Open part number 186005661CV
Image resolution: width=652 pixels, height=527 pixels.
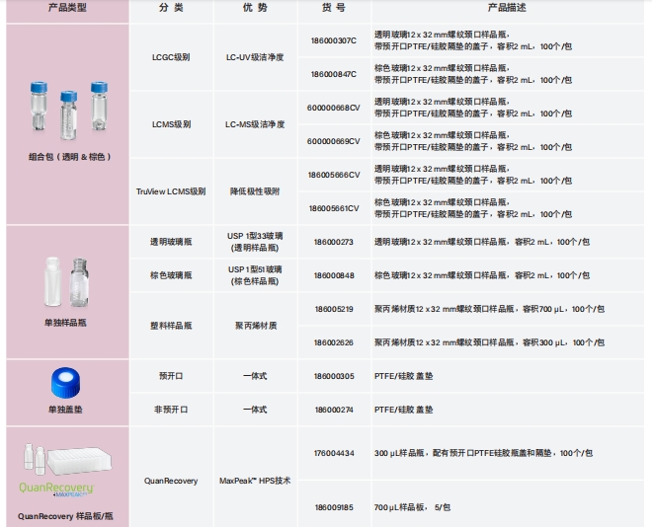(x=333, y=208)
